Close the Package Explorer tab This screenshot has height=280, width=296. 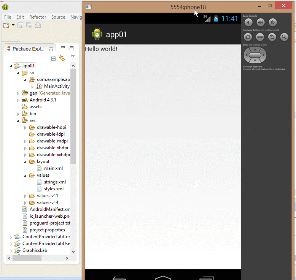[x=51, y=49]
